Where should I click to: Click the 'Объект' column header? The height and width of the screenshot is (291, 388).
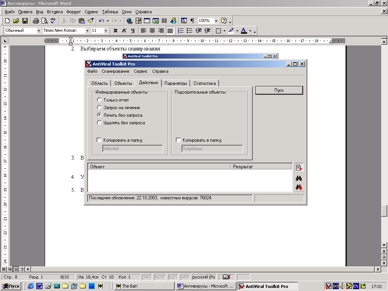(159, 167)
